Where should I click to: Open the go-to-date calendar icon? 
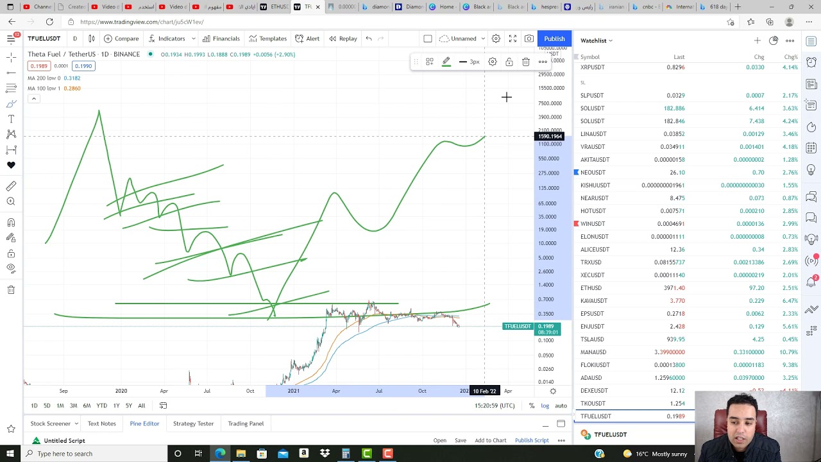click(163, 406)
